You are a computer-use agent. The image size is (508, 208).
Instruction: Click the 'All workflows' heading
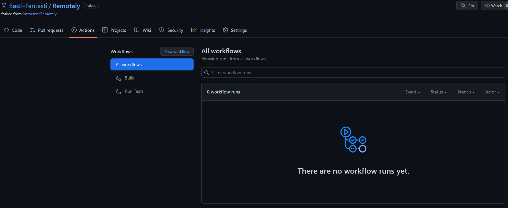221,51
